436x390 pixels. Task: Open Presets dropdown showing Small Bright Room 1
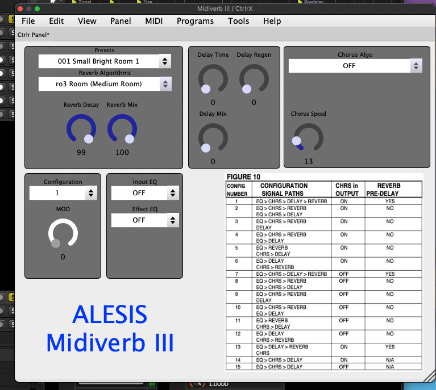[105, 61]
